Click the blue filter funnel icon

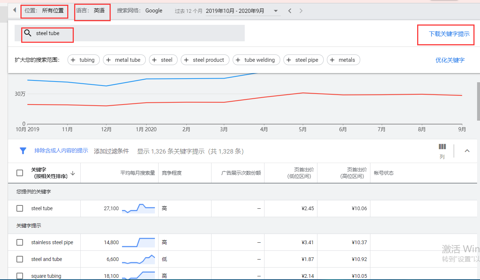coord(23,151)
